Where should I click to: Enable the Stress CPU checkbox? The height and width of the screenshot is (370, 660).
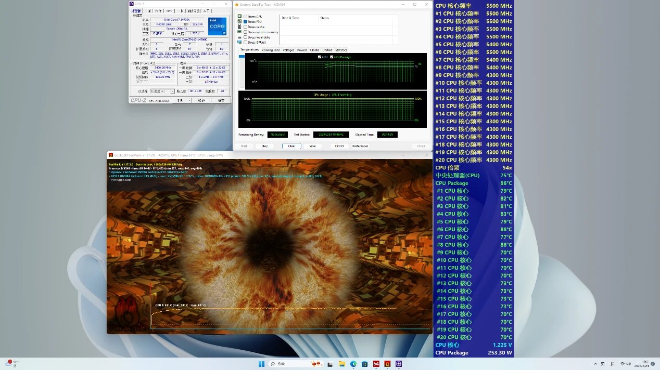click(245, 17)
